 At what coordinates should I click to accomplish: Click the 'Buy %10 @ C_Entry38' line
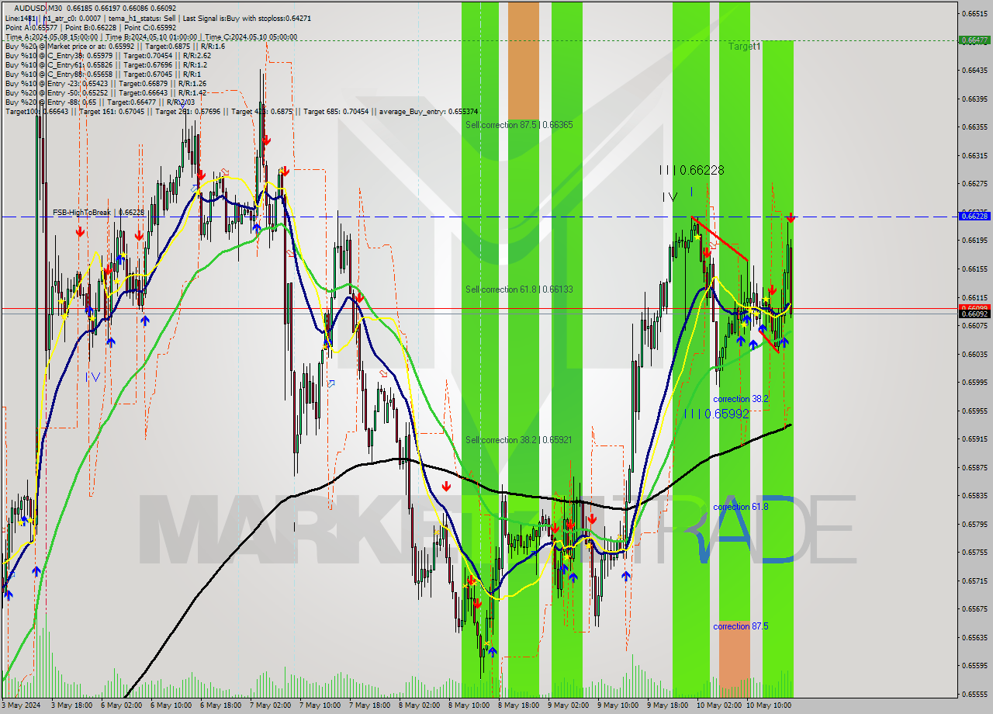pos(108,55)
